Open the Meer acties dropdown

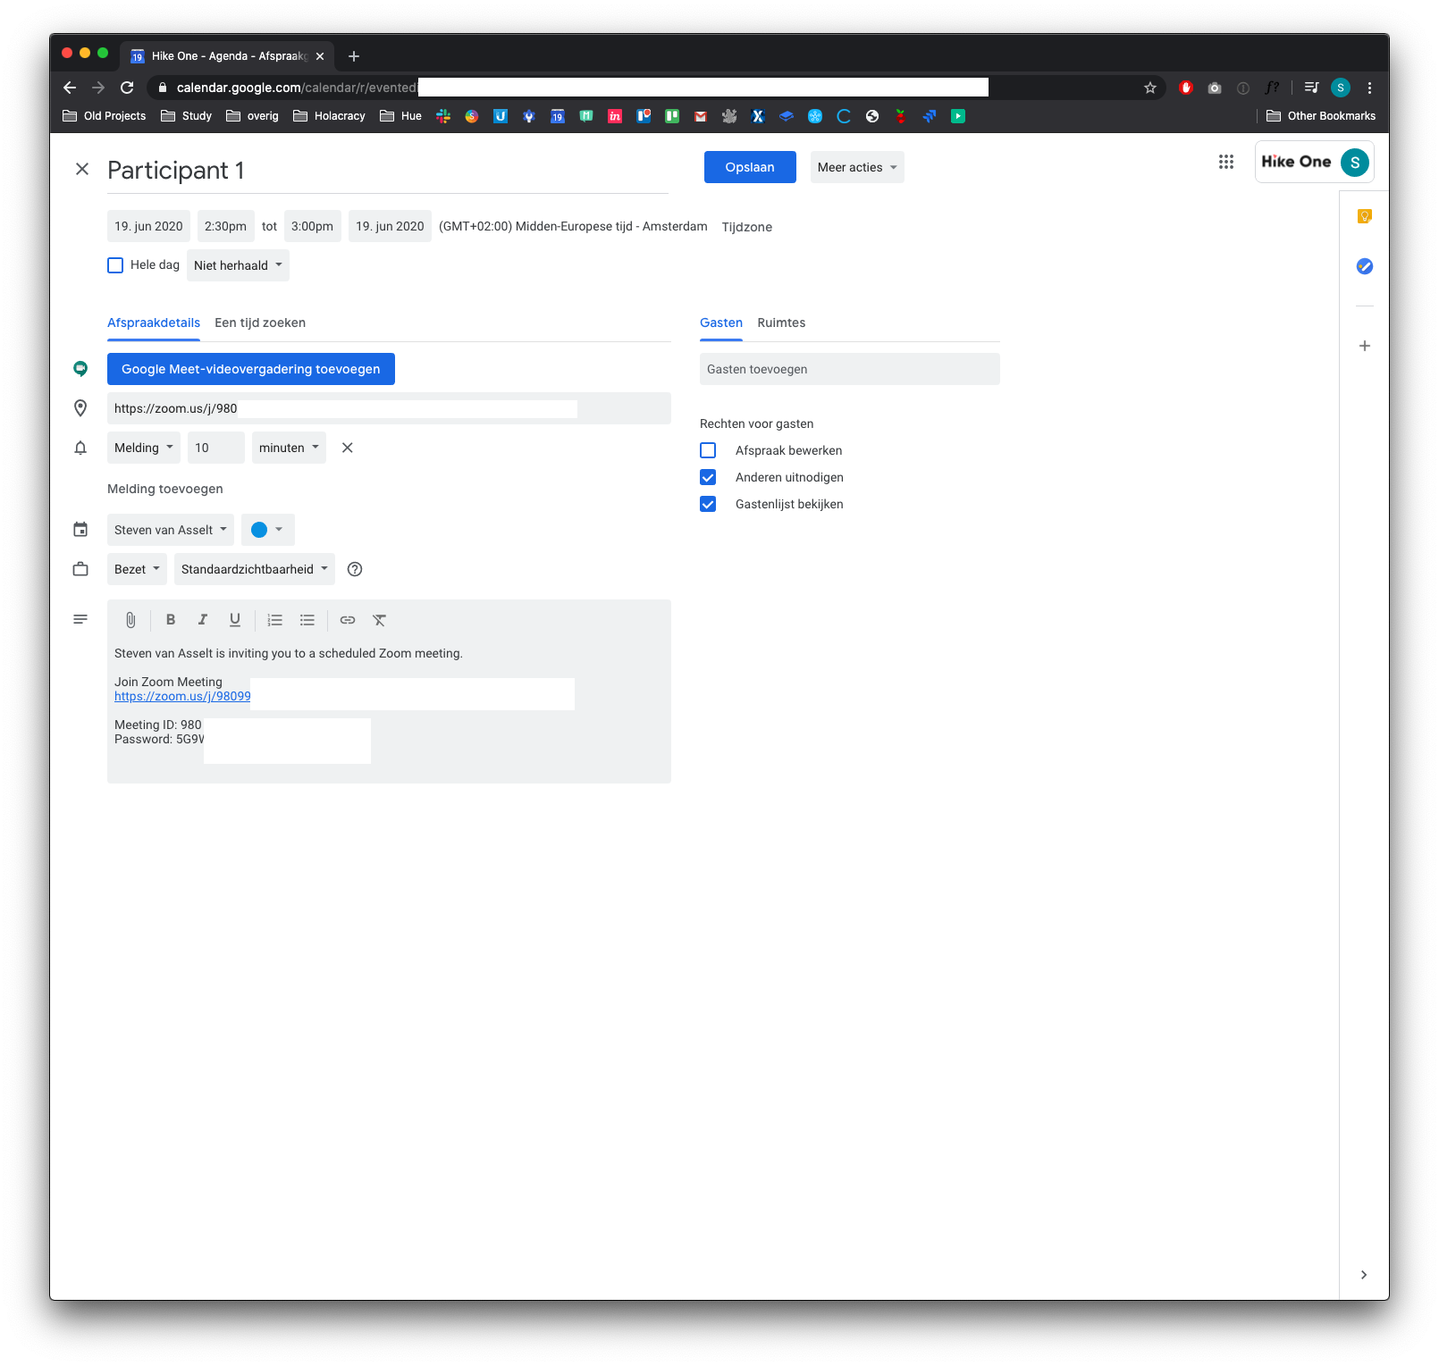(855, 167)
